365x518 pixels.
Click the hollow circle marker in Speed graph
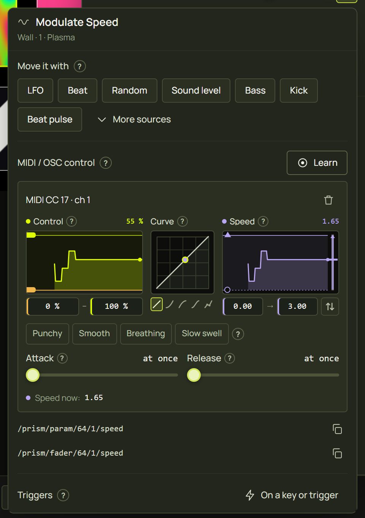pyautogui.click(x=227, y=290)
